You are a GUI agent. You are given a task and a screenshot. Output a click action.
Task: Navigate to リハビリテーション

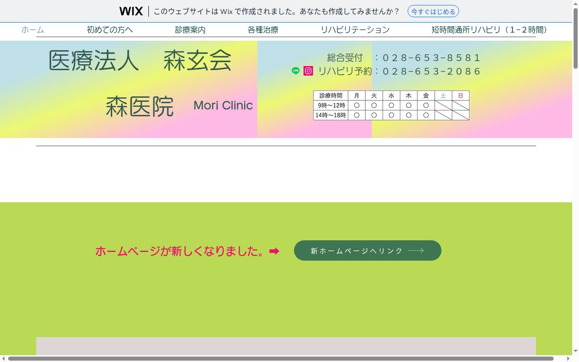[x=355, y=30]
